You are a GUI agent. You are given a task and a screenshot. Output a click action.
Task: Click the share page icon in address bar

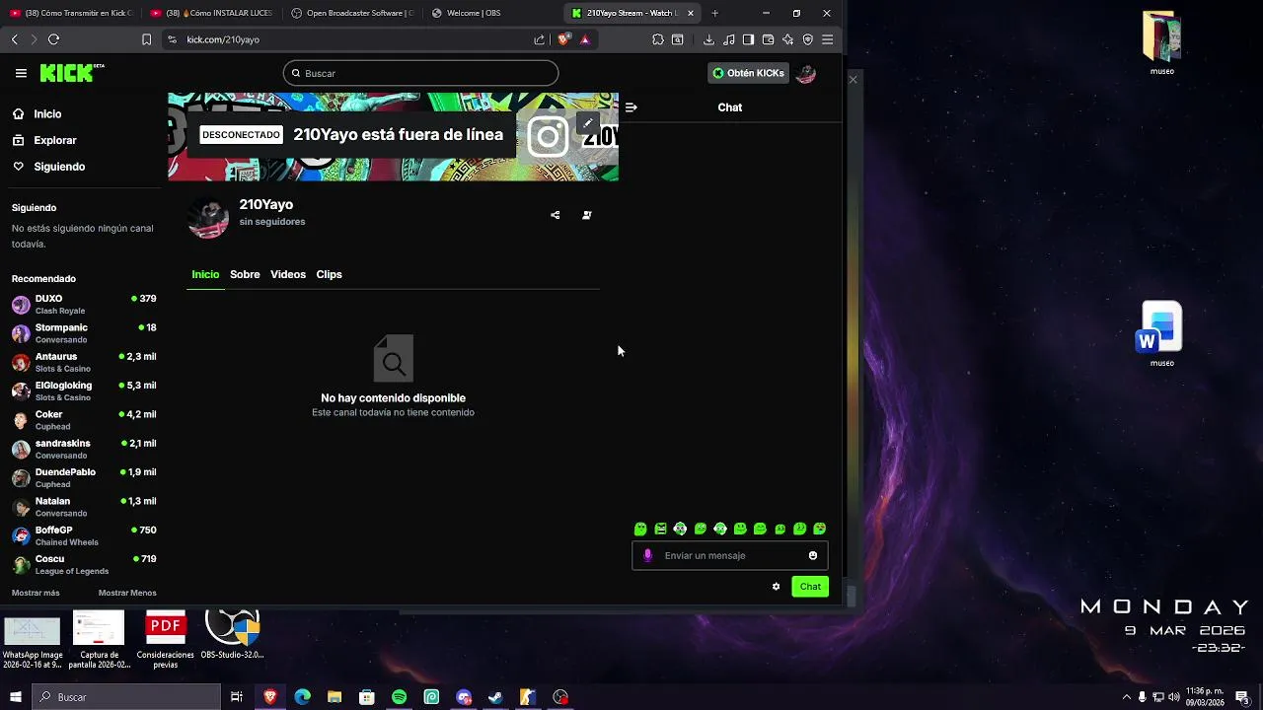click(x=540, y=39)
